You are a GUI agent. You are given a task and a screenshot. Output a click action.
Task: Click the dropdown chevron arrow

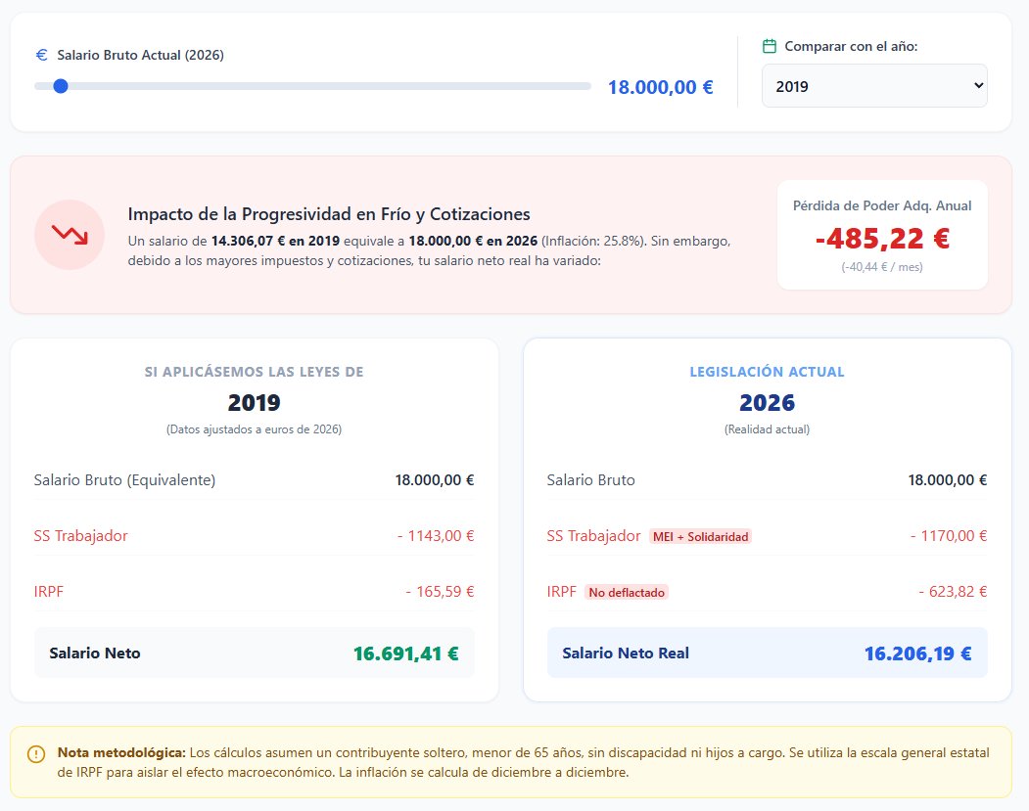click(978, 85)
